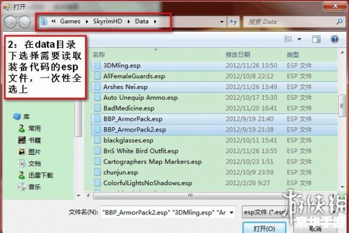
Task: Expand the arrow after Games in path
Action: click(x=87, y=22)
